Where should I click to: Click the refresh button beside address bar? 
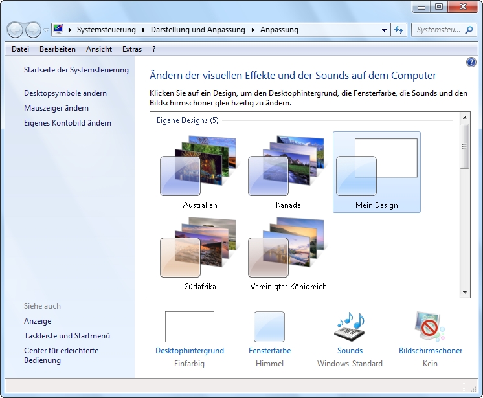click(x=399, y=30)
